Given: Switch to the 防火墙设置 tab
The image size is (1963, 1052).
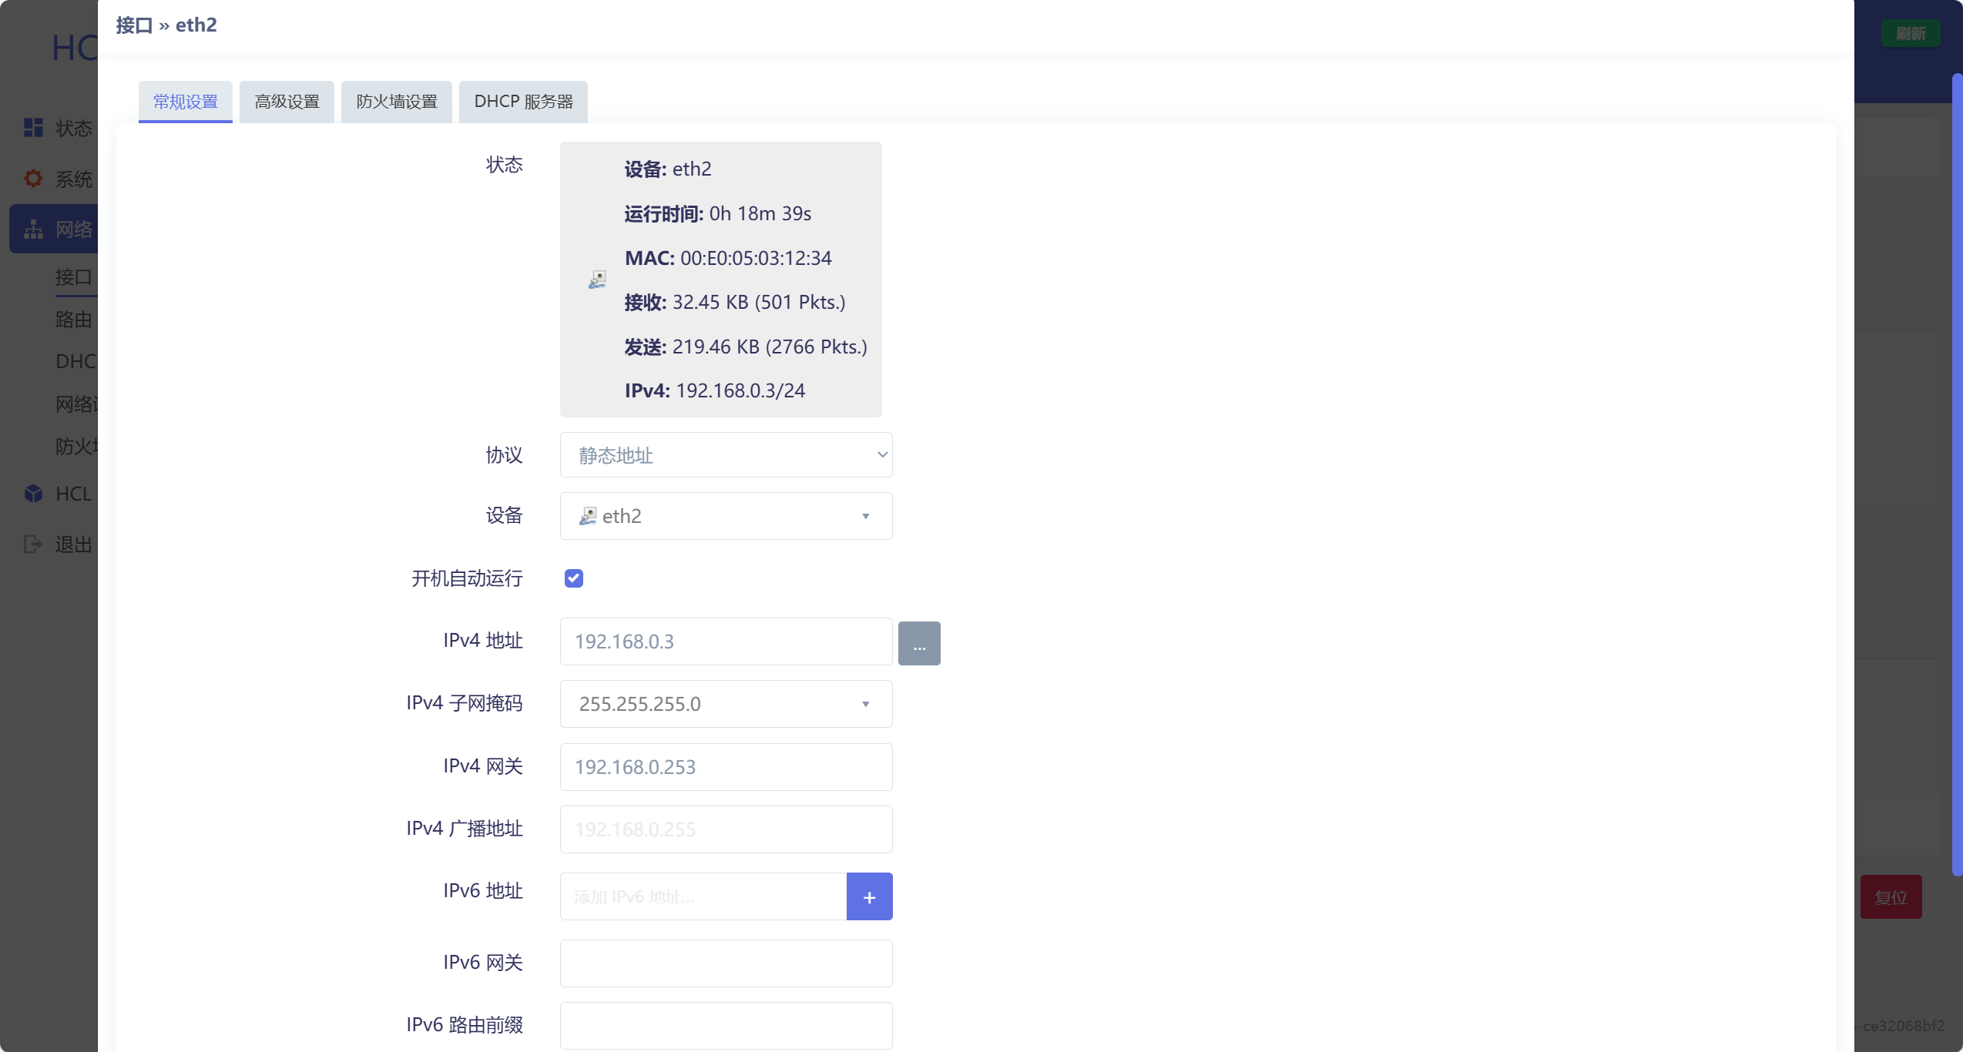Looking at the screenshot, I should pyautogui.click(x=396, y=101).
